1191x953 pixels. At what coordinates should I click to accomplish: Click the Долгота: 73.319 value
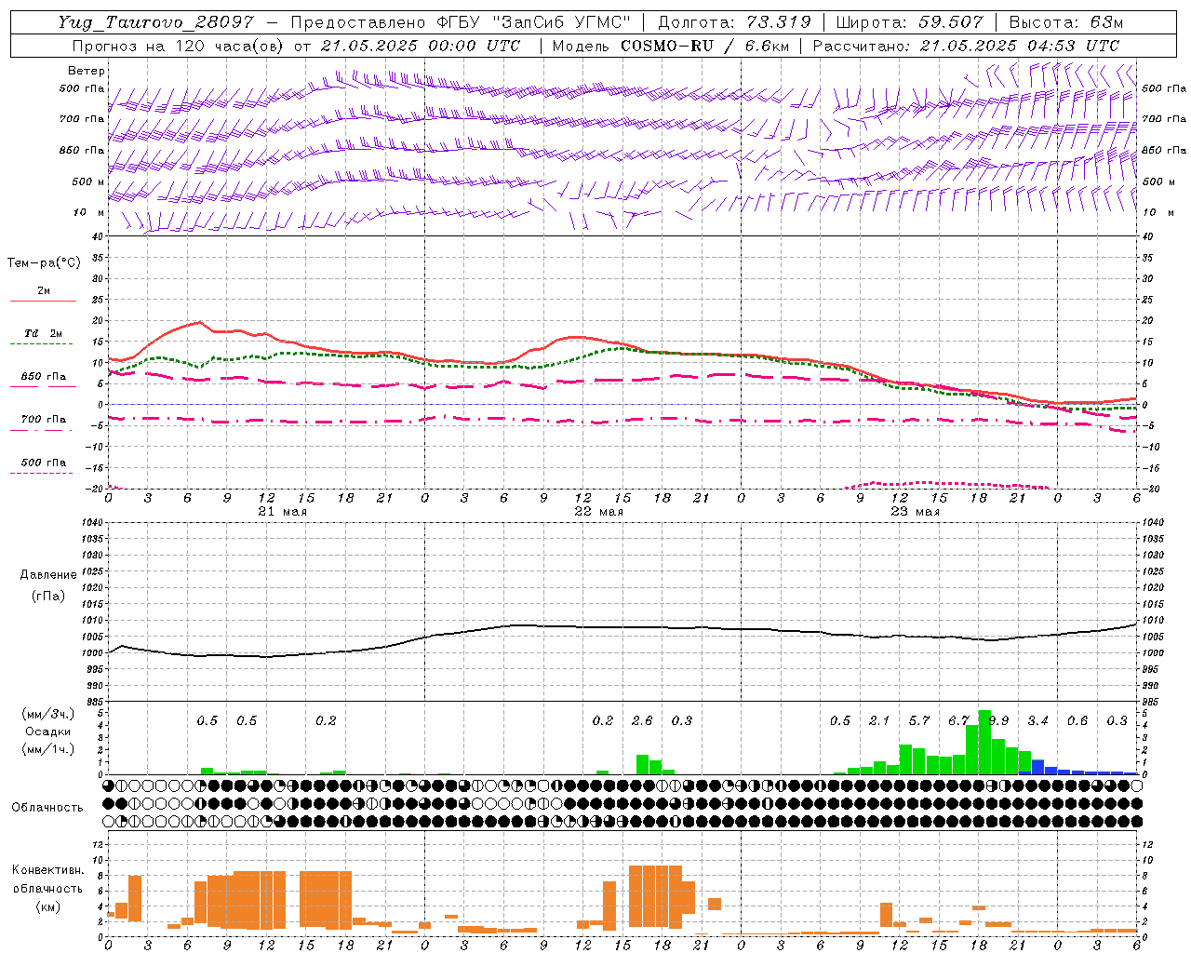pyautogui.click(x=734, y=22)
